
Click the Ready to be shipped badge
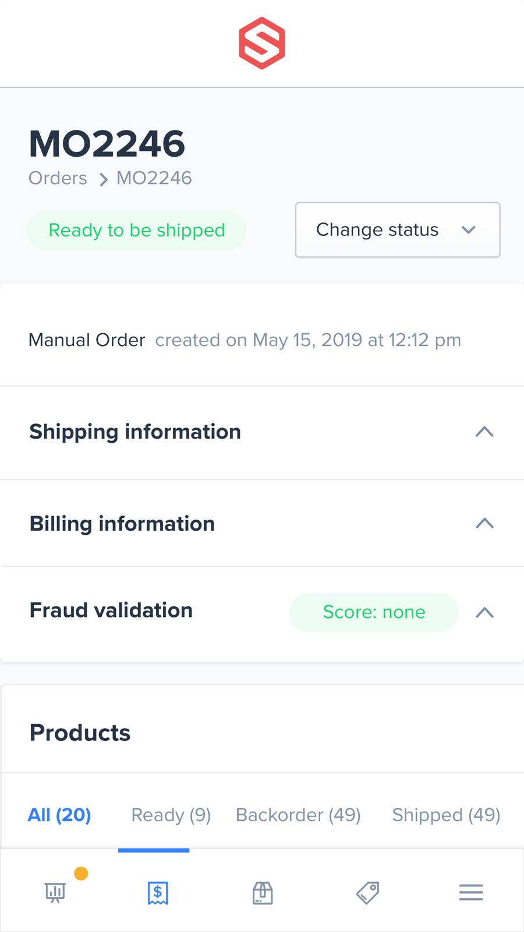pyautogui.click(x=137, y=231)
